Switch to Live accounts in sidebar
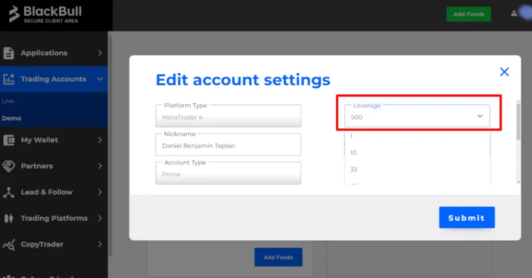The width and height of the screenshot is (532, 278). 9,101
